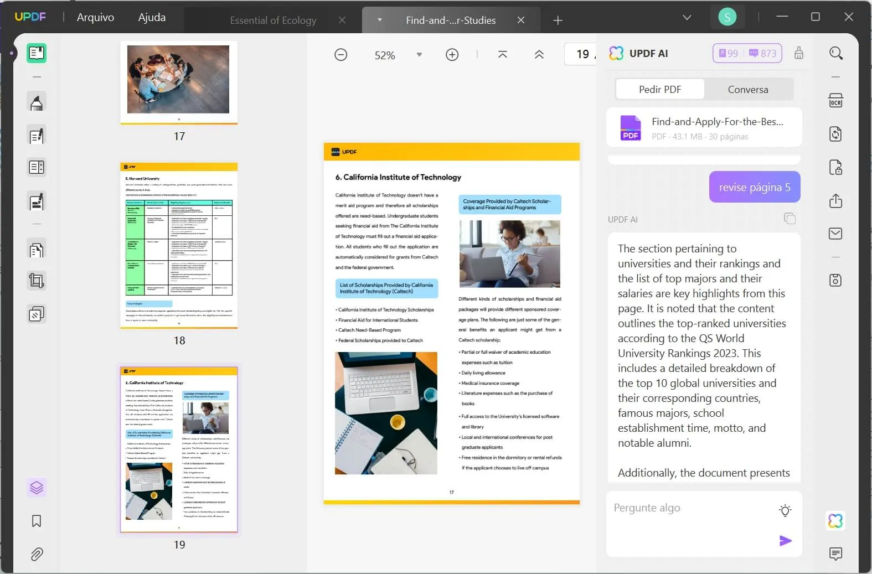This screenshot has width=872, height=574.
Task: Open the Convert PDF icon
Action: point(836,134)
